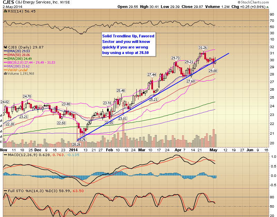Click the StockCharts.com copyright text

253,2
